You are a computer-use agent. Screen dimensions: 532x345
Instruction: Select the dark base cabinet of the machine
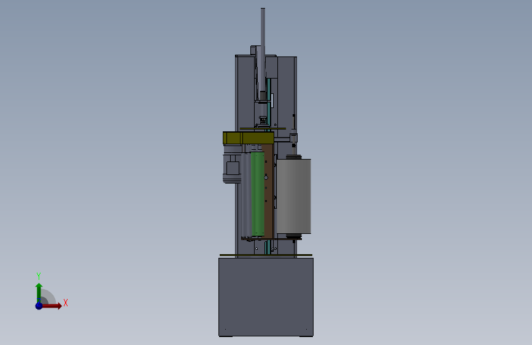pos(266,297)
